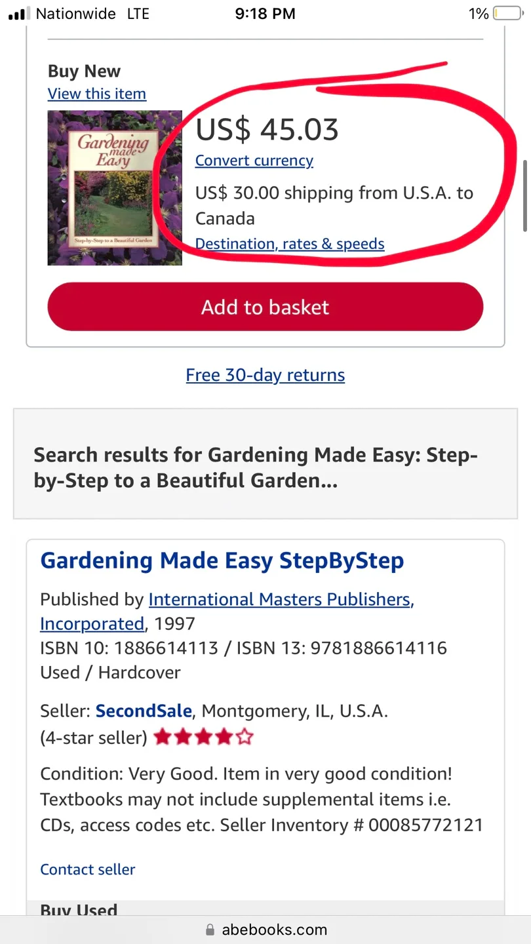Image resolution: width=531 pixels, height=944 pixels.
Task: Open the "View this item" link
Action: click(x=96, y=94)
